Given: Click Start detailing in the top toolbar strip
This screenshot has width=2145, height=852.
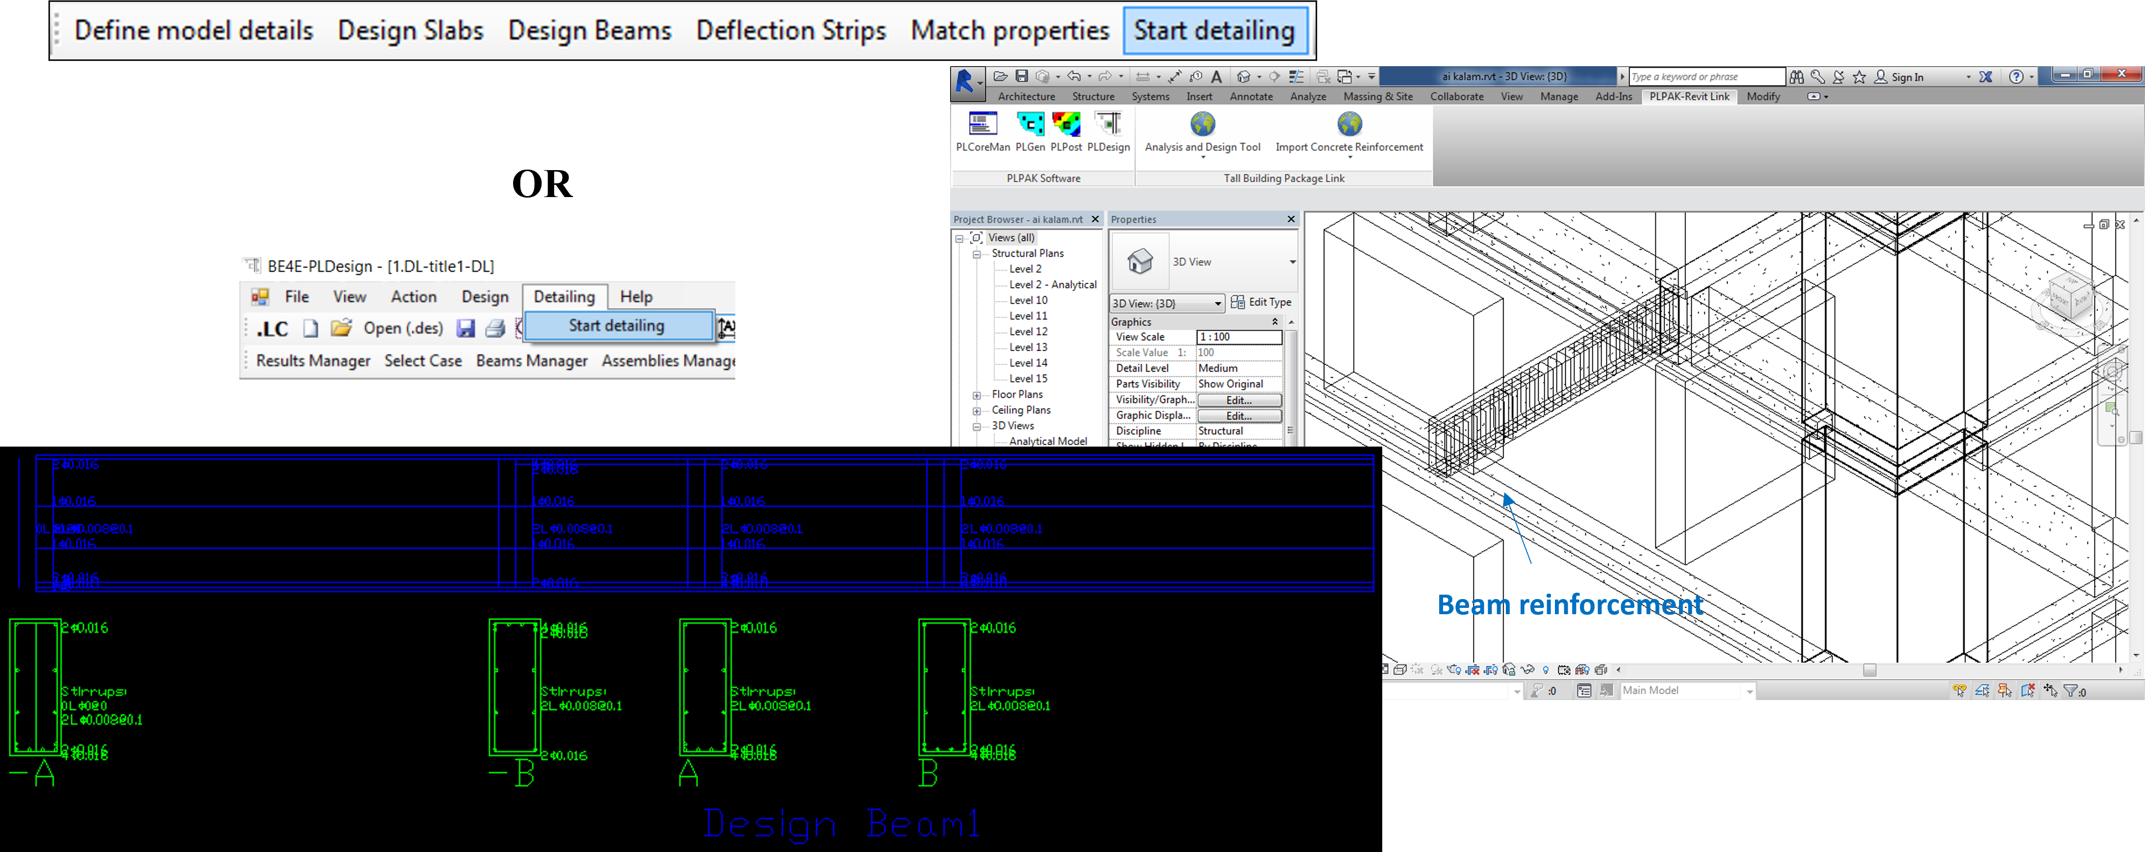Looking at the screenshot, I should point(1214,31).
